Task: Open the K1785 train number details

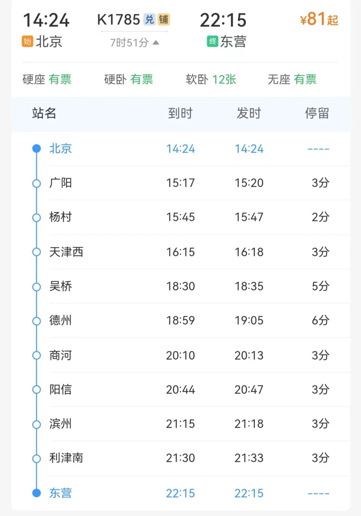Action: coord(119,20)
